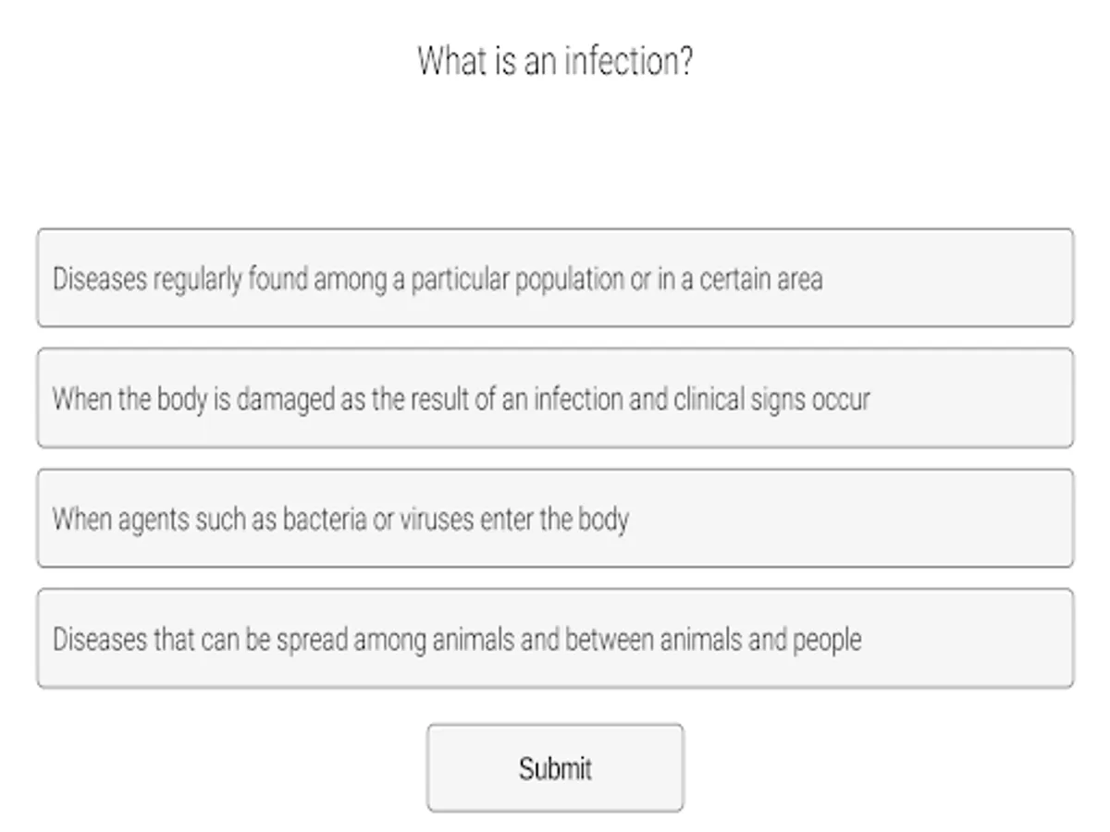
Task: Pick the option mentioning 'in a certain area'
Action: tap(555, 278)
